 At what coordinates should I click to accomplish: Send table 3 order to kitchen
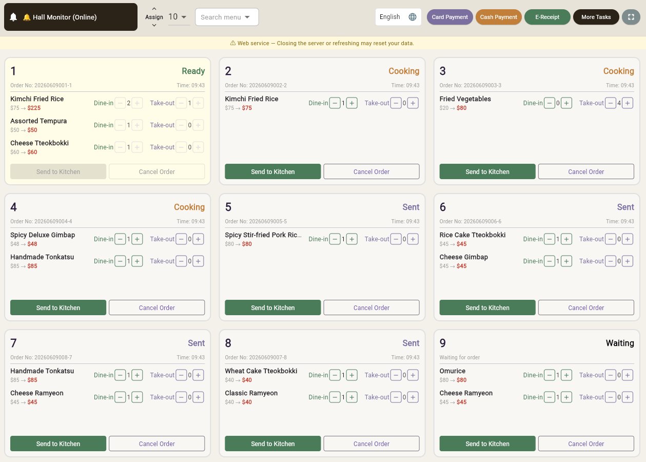point(487,171)
